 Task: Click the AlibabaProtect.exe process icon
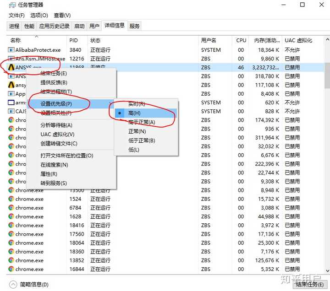click(x=11, y=50)
